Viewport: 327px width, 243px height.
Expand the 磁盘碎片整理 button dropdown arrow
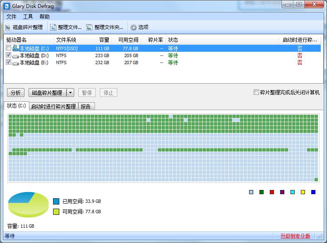coord(70,93)
